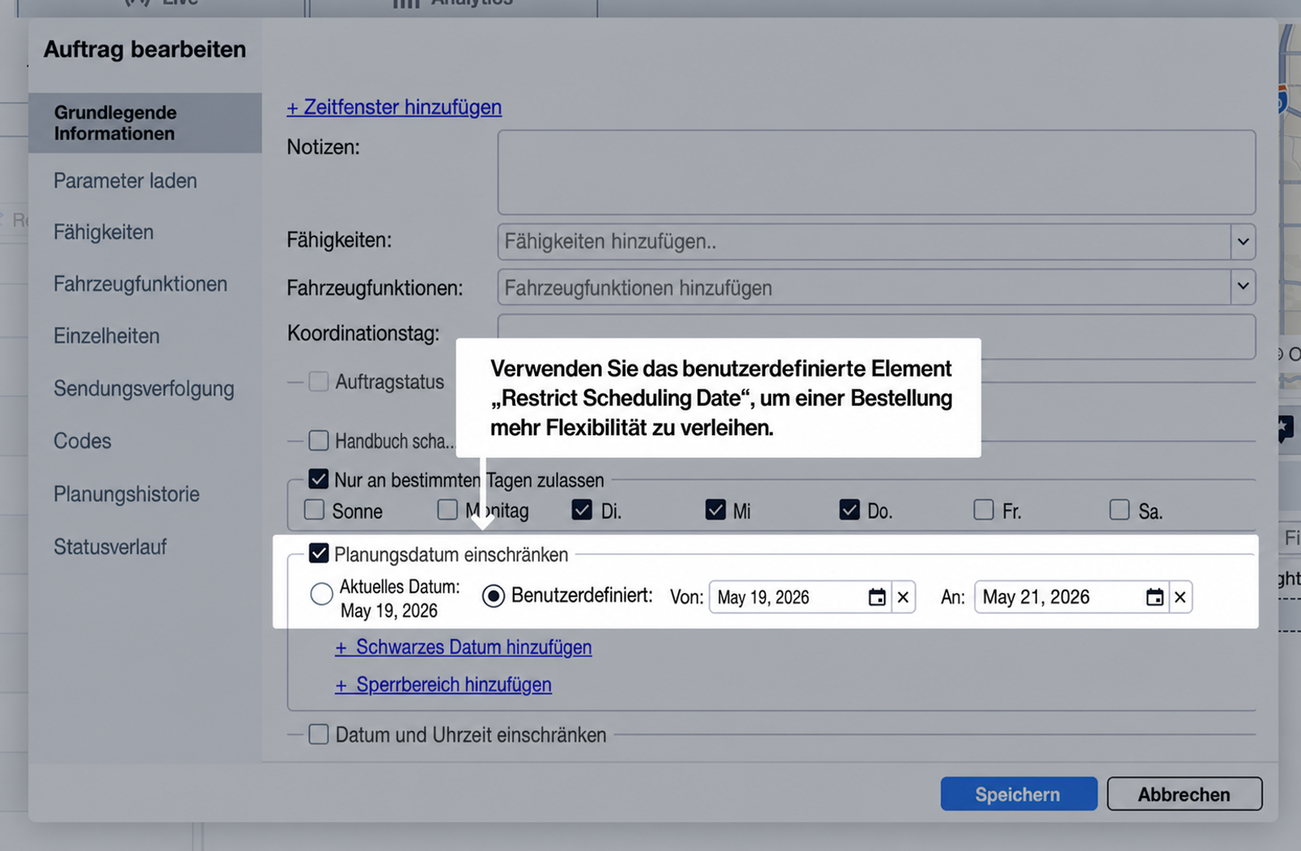Viewport: 1301px width, 851px height.
Task: Check the Sa. day checkbox
Action: pos(1120,510)
